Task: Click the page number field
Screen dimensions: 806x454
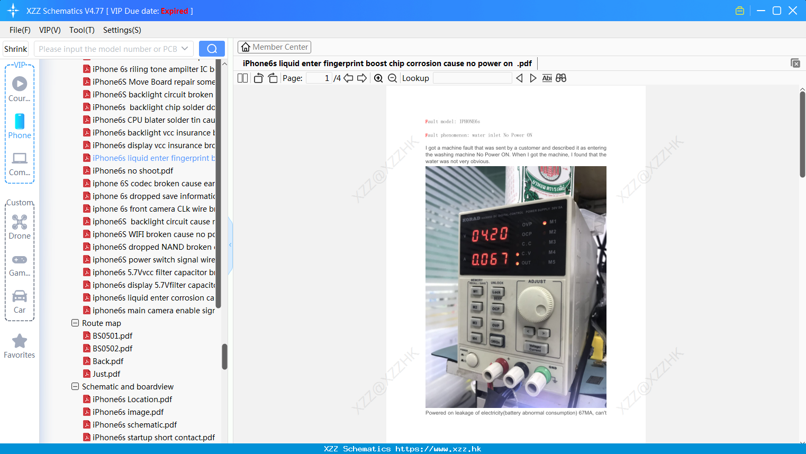Action: 319,78
